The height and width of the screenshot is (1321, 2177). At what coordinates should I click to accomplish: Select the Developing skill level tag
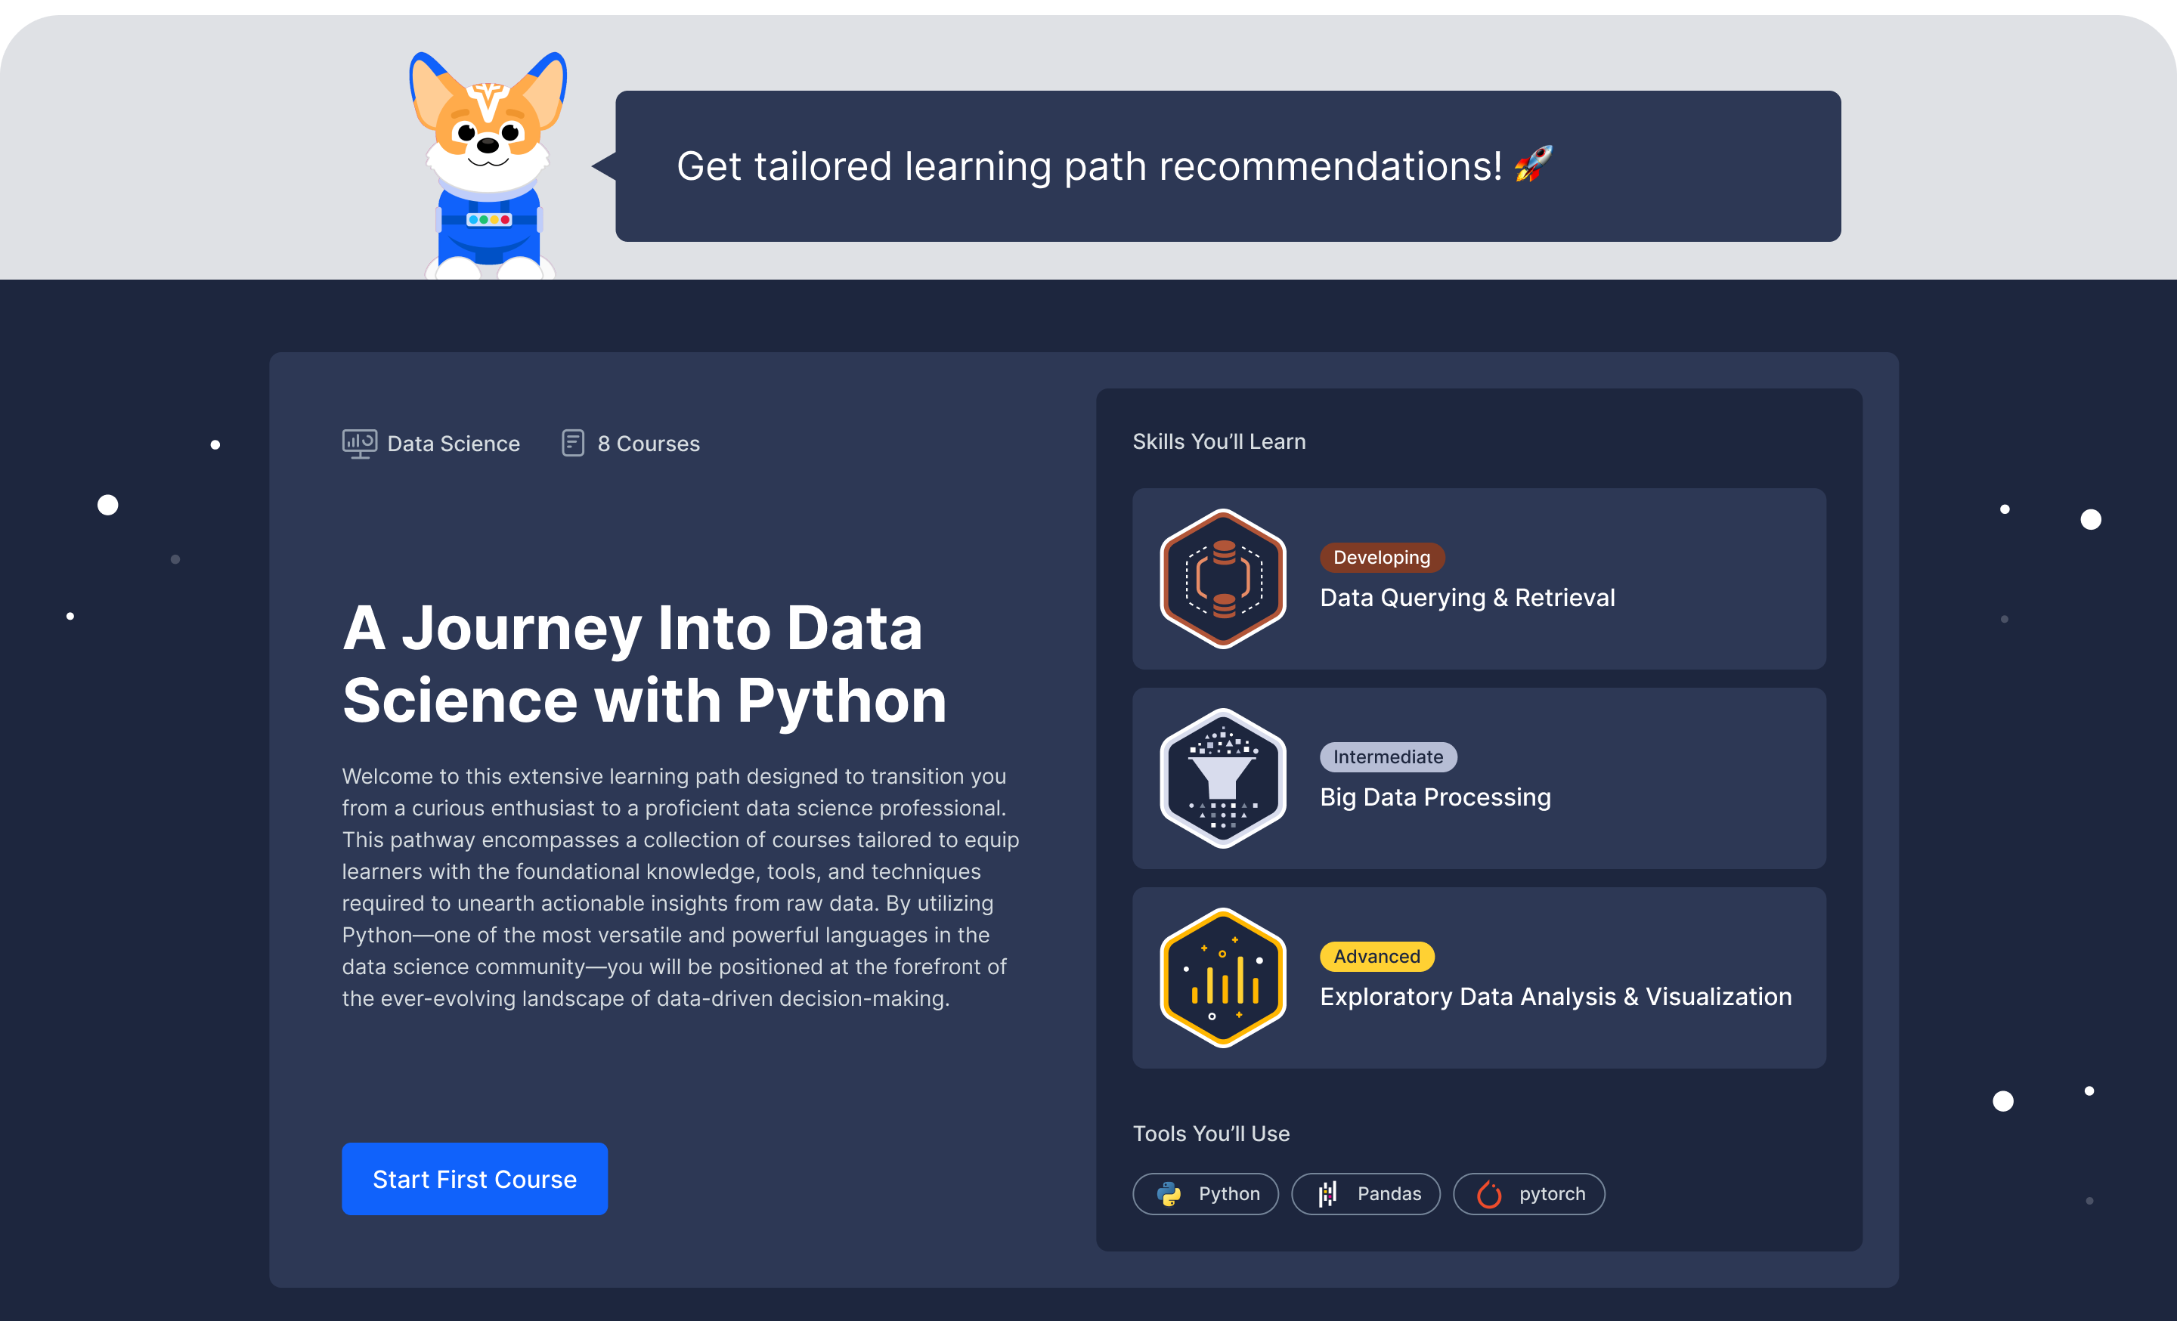[1381, 557]
